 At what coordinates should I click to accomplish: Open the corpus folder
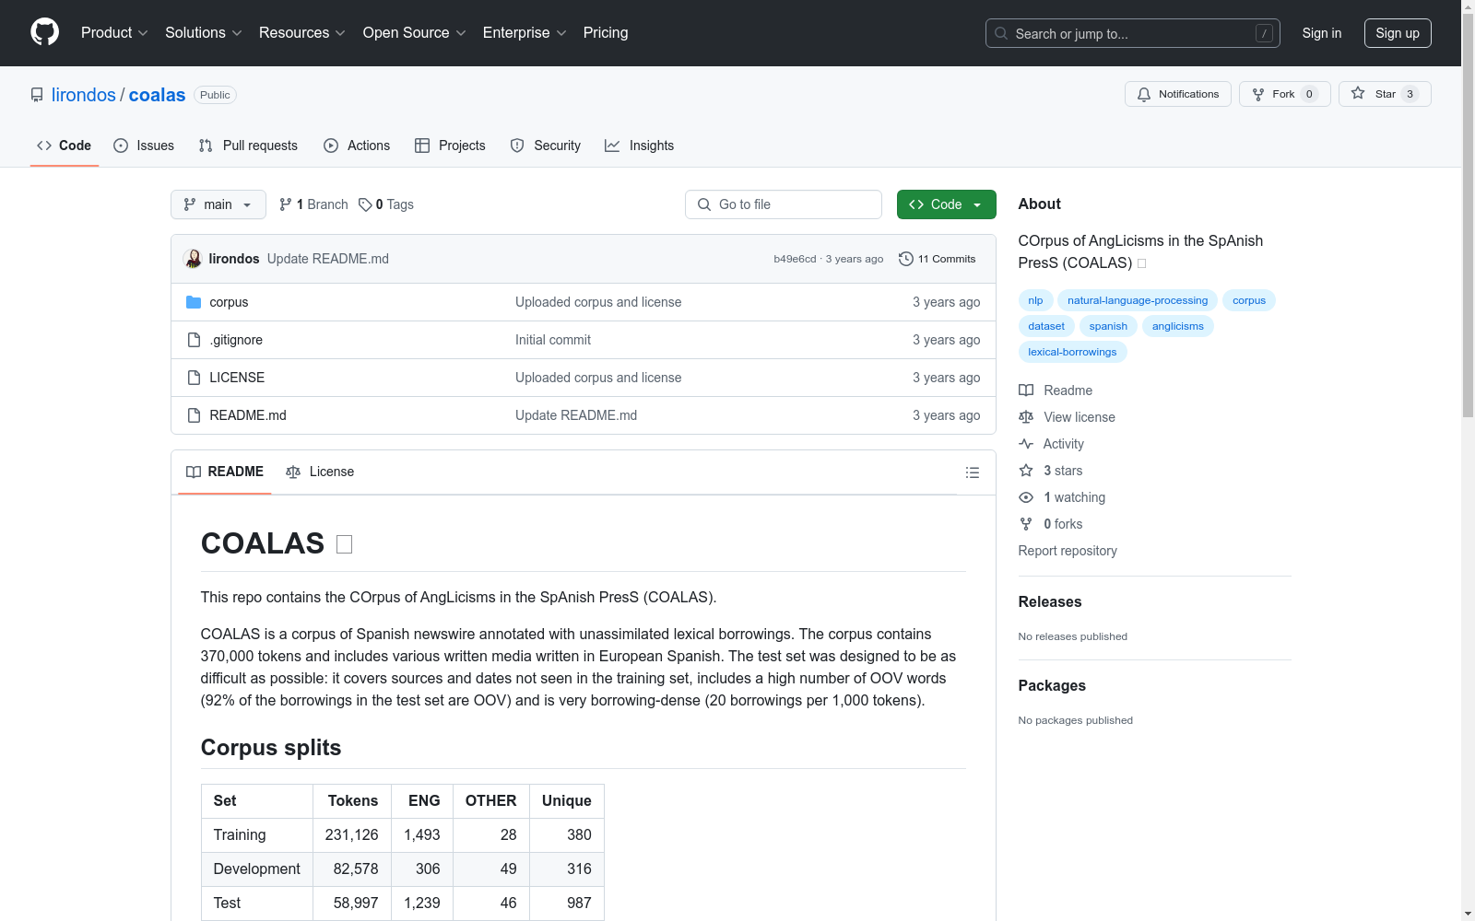[x=229, y=302]
